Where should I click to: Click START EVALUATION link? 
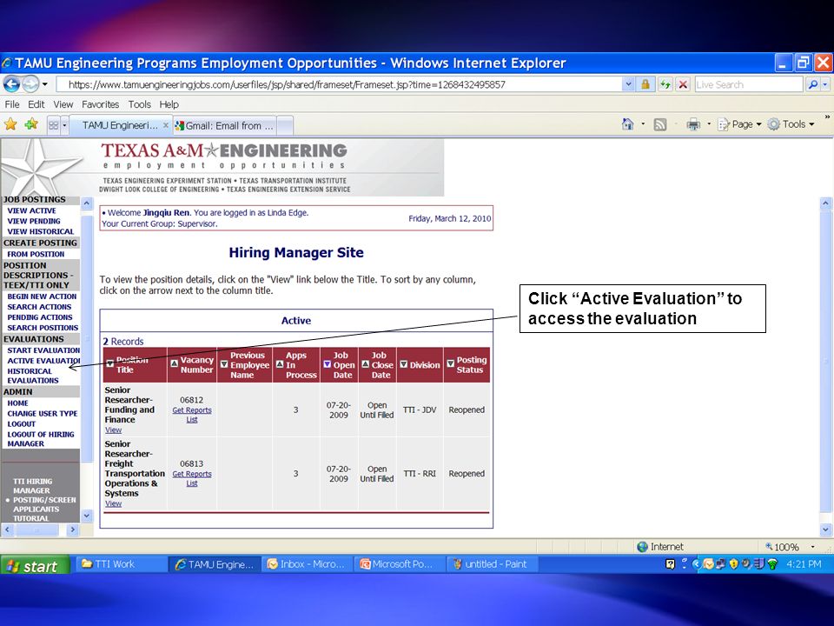click(43, 350)
